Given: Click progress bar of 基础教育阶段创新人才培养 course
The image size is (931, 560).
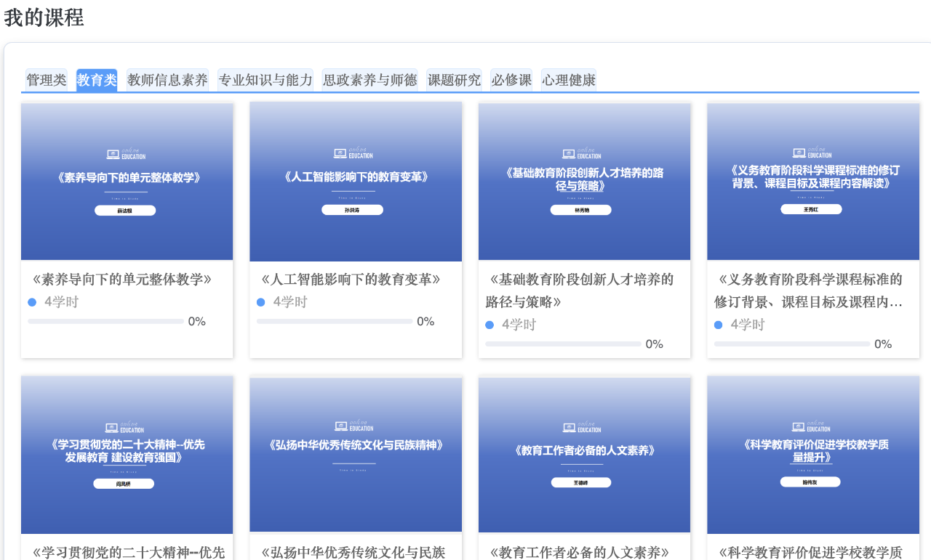Looking at the screenshot, I should pos(563,344).
